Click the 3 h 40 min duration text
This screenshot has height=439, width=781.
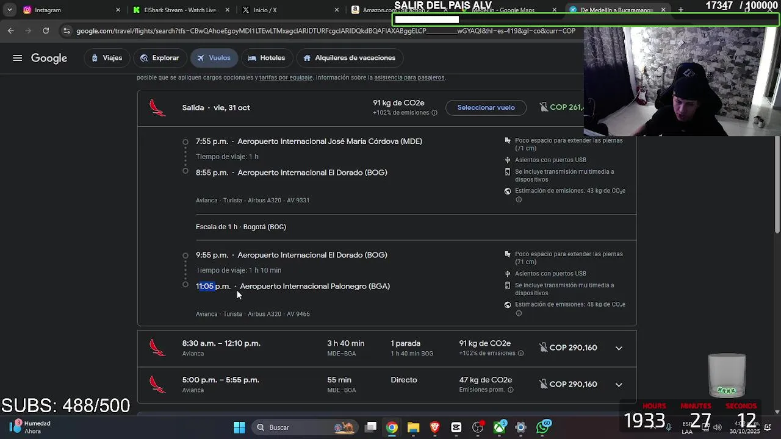point(345,344)
